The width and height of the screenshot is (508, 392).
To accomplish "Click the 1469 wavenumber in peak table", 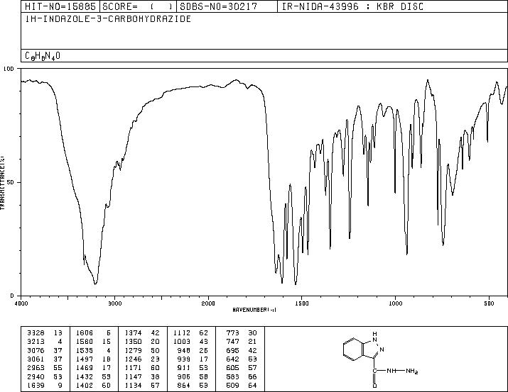I will (x=85, y=368).
